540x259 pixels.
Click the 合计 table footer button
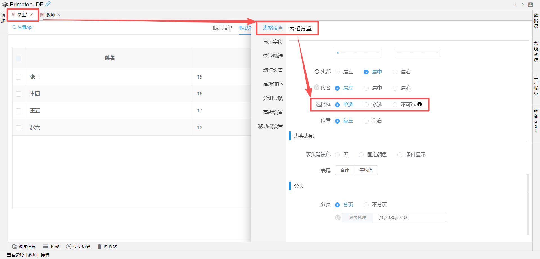pos(345,170)
